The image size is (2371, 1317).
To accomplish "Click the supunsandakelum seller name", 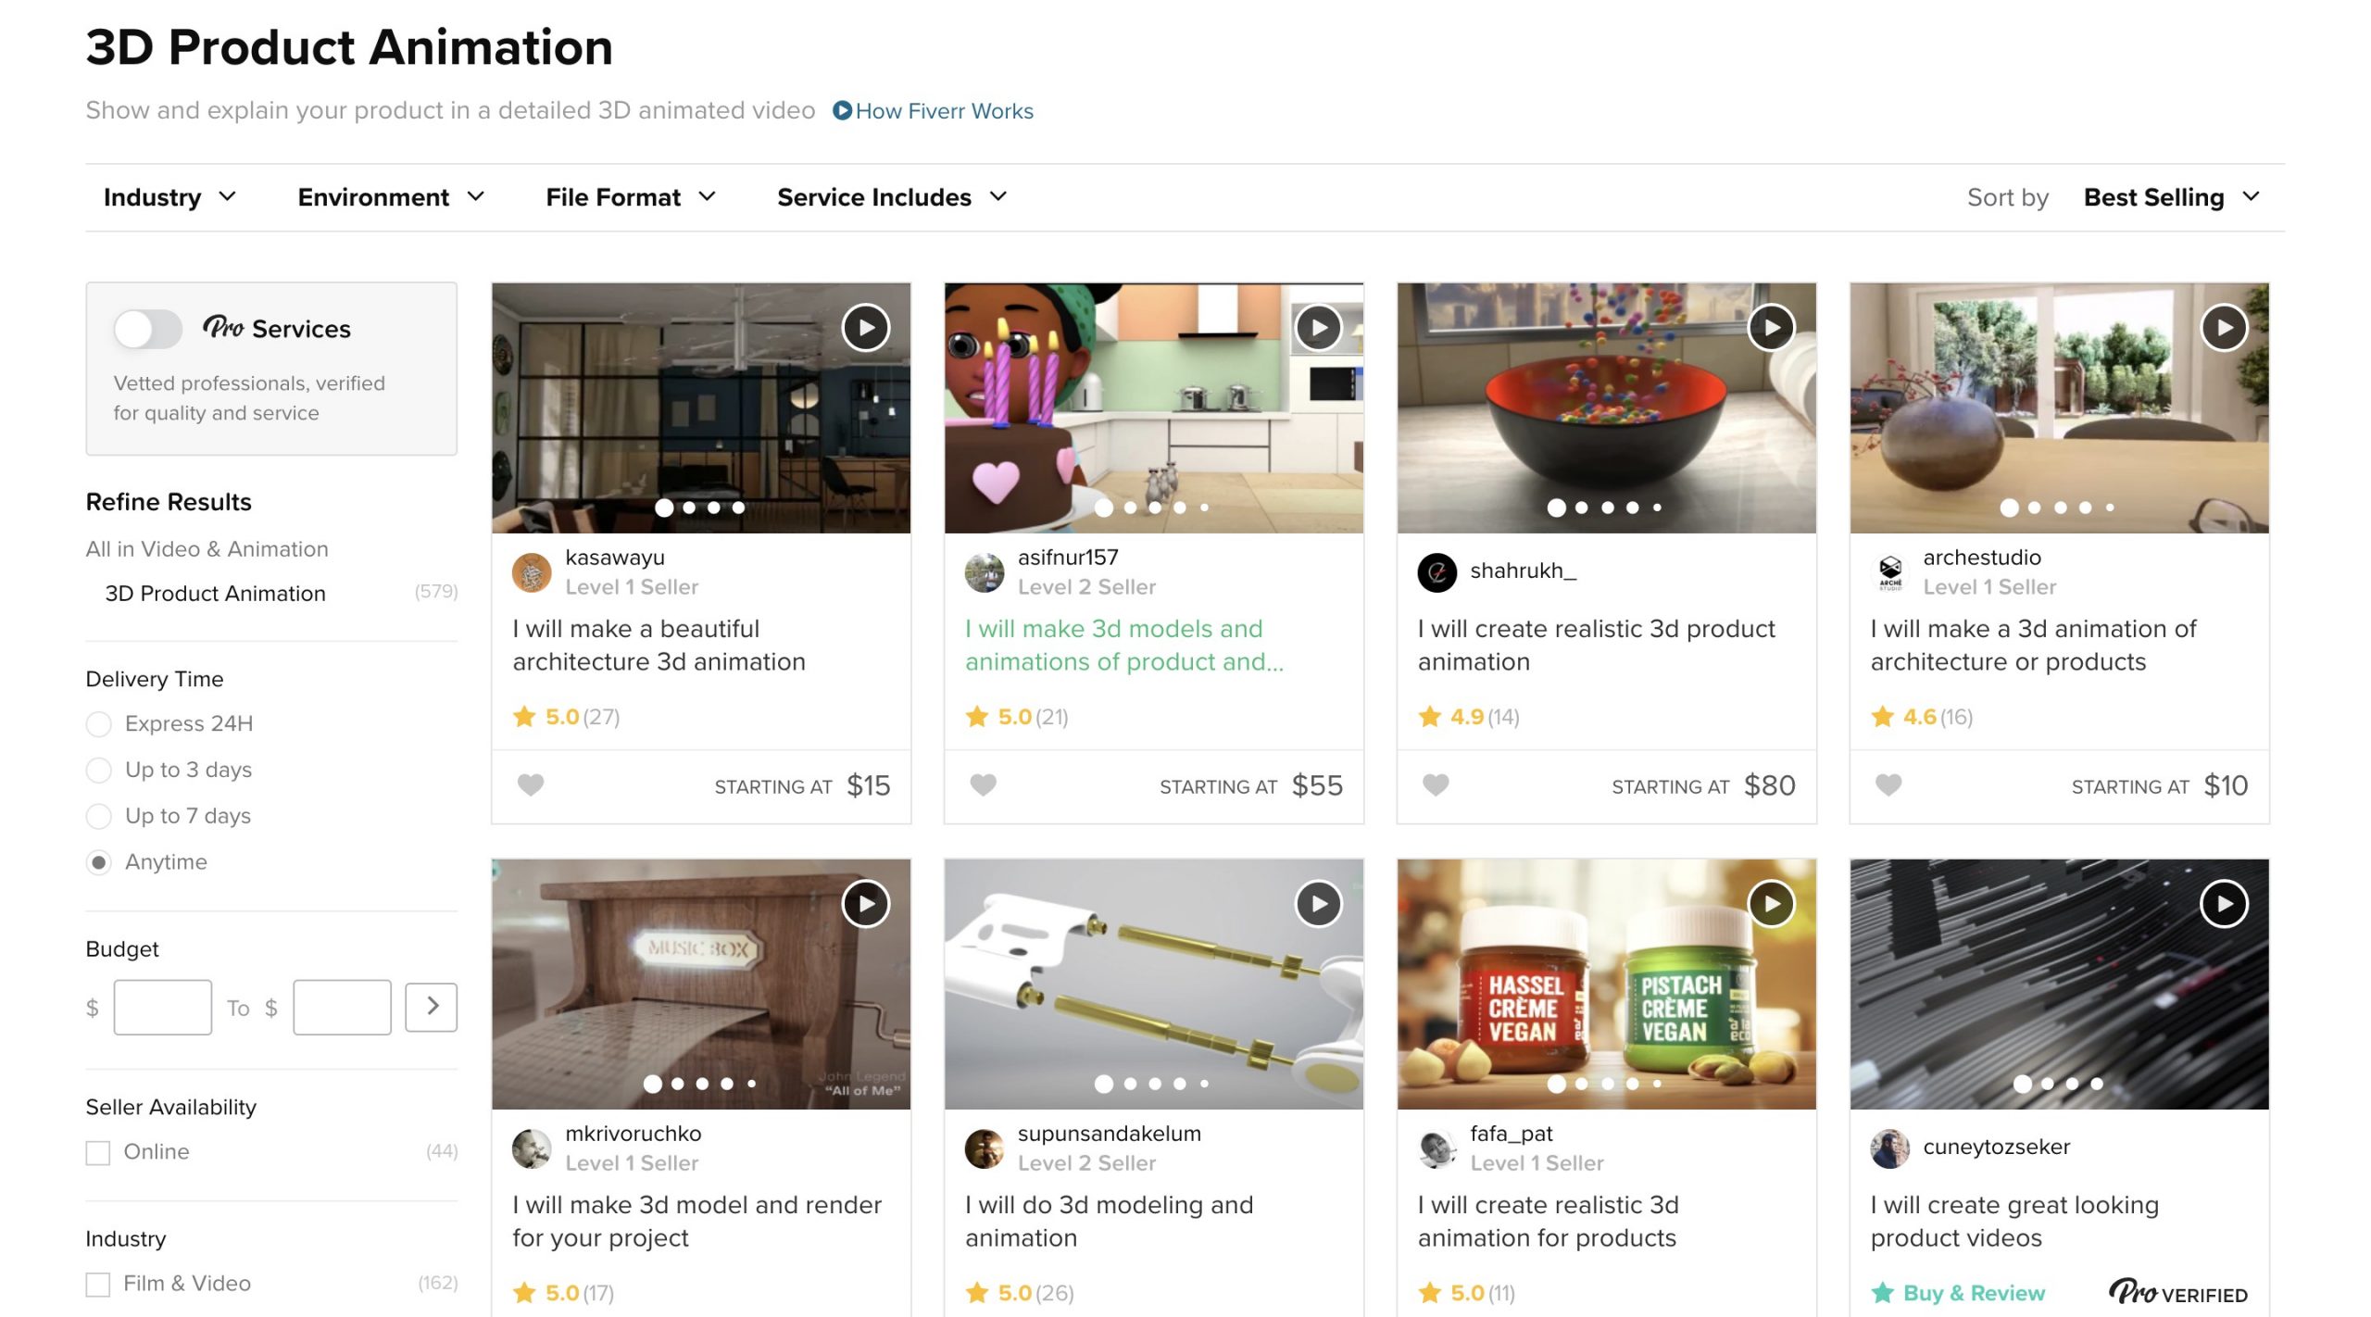I will [1109, 1134].
